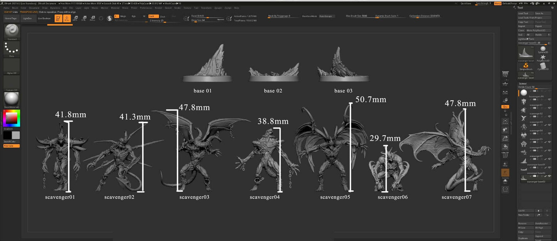Viewport: 557px width, 241px height.
Task: Activate the Edit mode button
Action: pos(58,18)
